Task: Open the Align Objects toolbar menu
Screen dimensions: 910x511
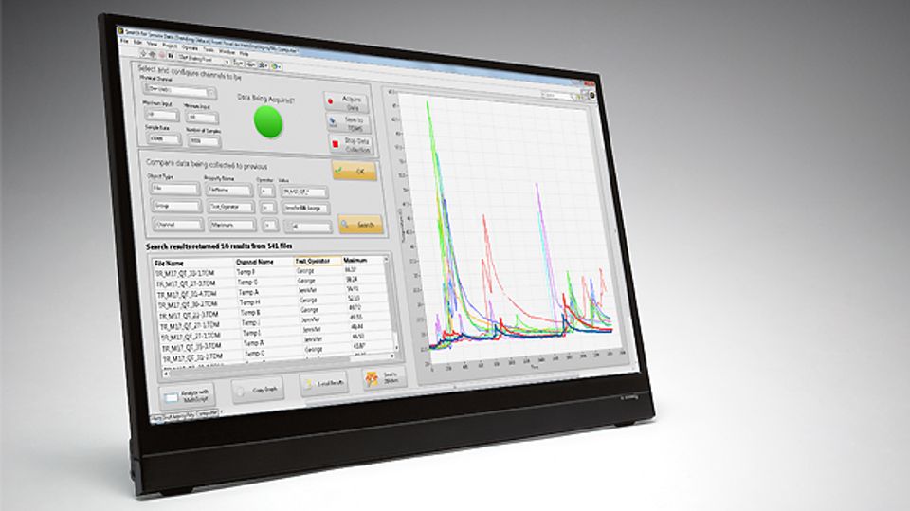Action: pos(238,63)
